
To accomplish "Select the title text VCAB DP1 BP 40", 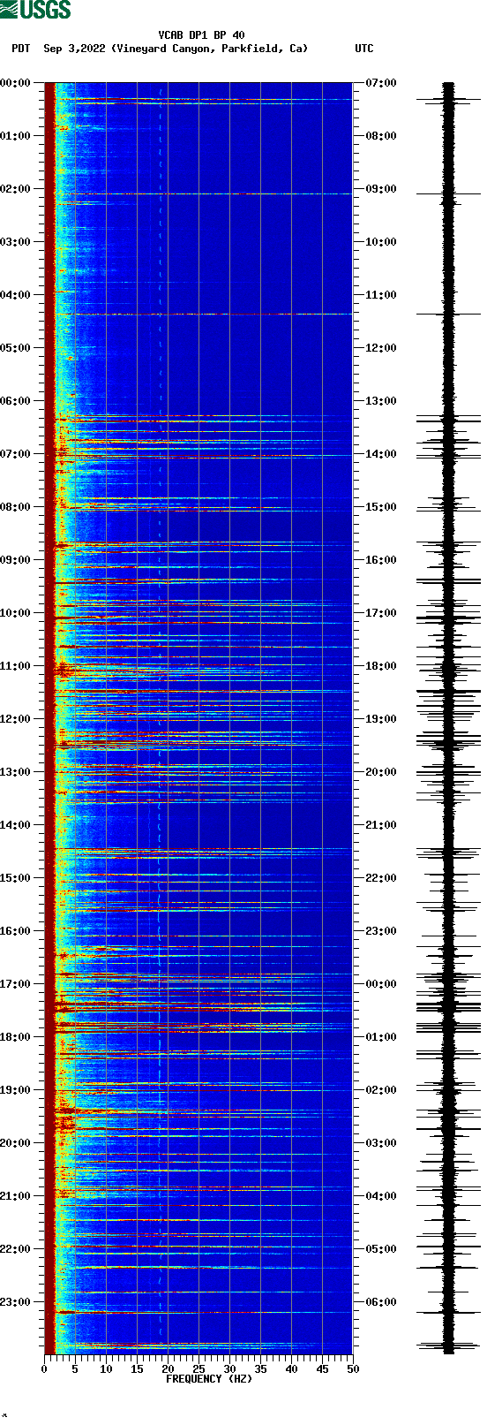I will tap(202, 35).
